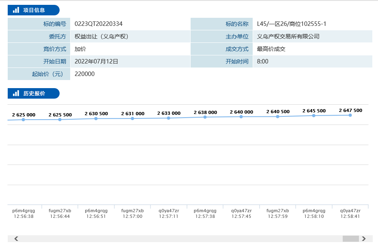Select the 历史报价 section header

click(34, 93)
